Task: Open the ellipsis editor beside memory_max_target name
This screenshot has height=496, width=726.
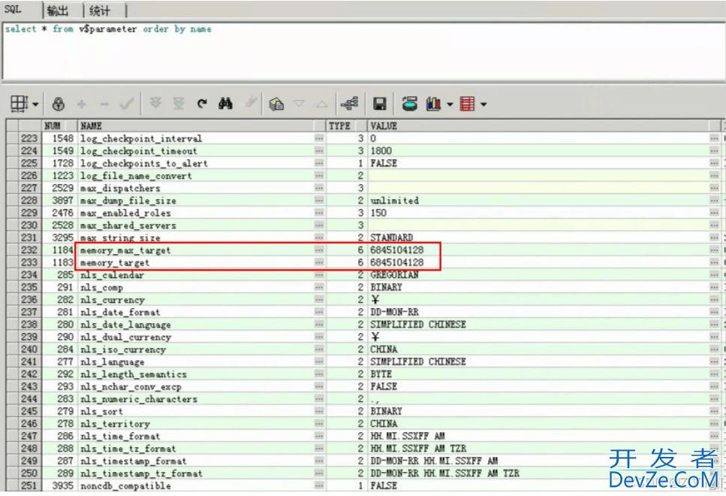Action: 319,250
